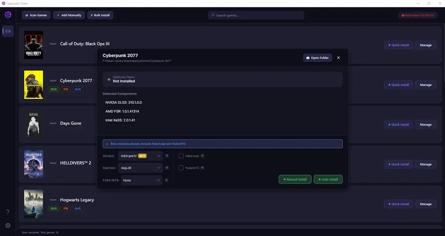Open the help question mark icon

[x=8, y=212]
